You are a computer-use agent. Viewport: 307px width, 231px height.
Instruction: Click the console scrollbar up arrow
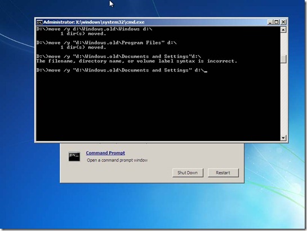click(283, 29)
